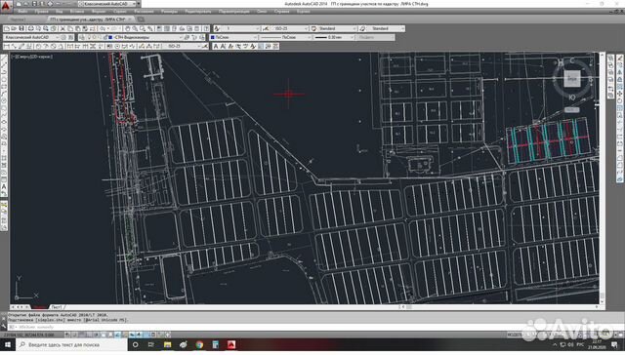Screen dimensions: 625x355
Task: Toggle Dynamic Input in status bar
Action: pos(132,335)
